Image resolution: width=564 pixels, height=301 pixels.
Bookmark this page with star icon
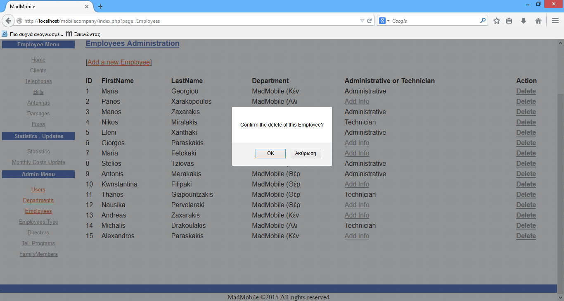[x=497, y=21]
